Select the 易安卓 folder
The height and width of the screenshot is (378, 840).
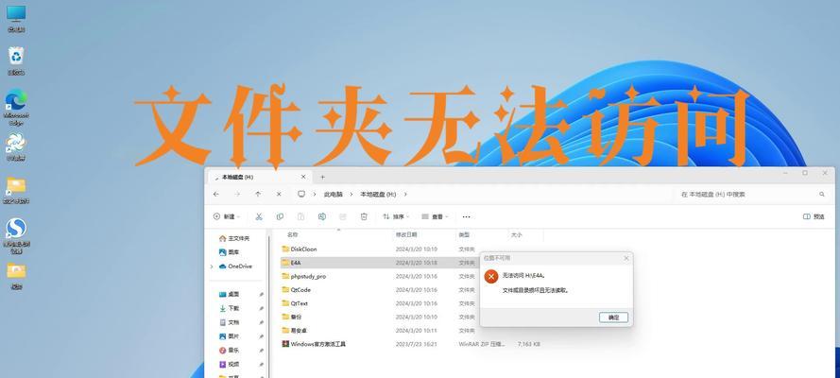(299, 331)
